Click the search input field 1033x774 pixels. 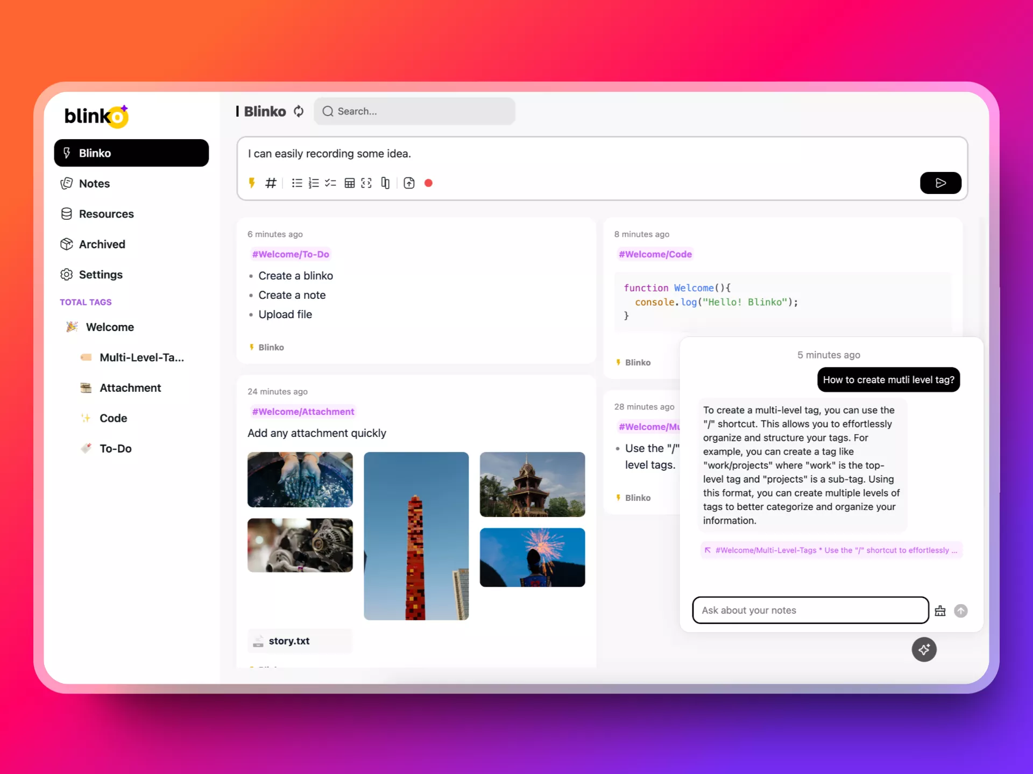[x=415, y=111]
